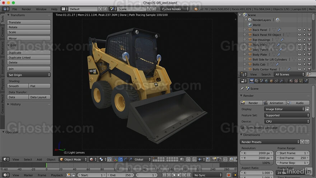
Task: Hide the Bolts Cab object with eye icon
Action: coord(299,64)
